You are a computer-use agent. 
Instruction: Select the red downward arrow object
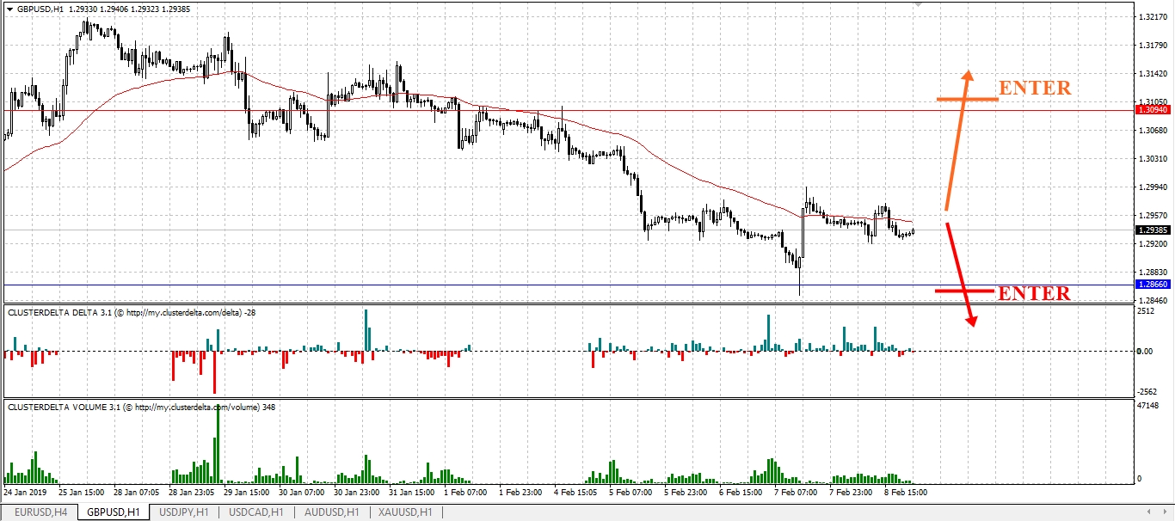[x=960, y=275]
